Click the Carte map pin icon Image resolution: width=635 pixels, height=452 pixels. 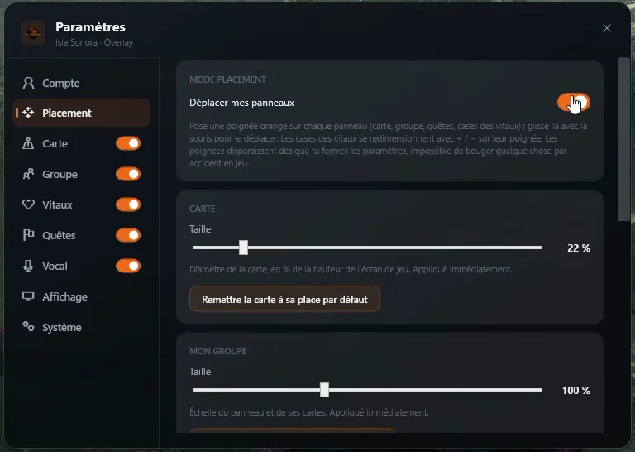(28, 143)
